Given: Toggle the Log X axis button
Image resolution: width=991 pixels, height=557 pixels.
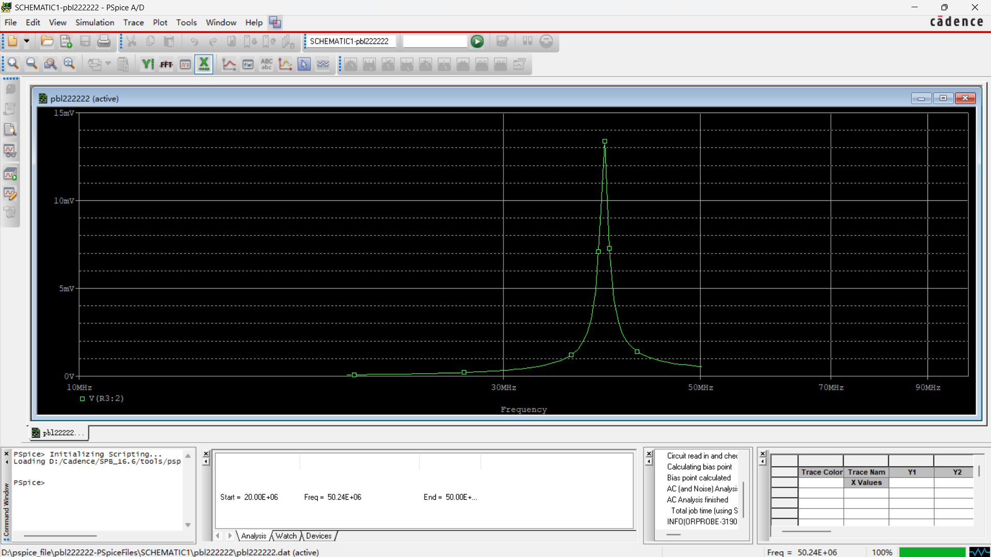Looking at the screenshot, I should [204, 64].
